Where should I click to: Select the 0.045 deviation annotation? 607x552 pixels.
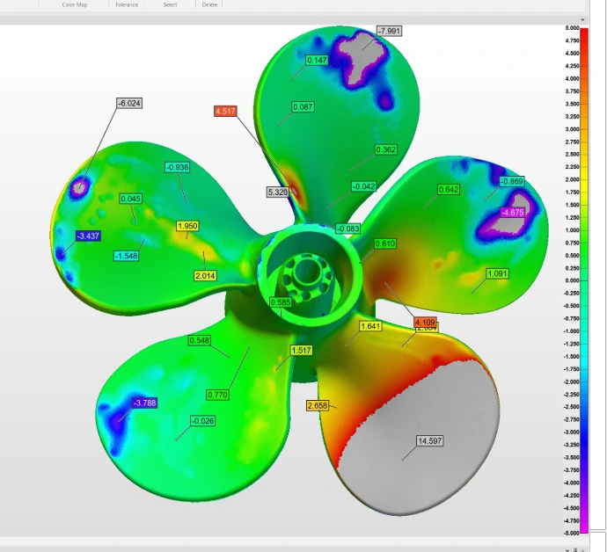point(131,199)
